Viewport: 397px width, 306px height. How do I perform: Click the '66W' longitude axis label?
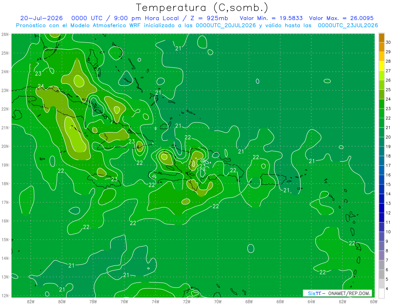tap(280, 301)
